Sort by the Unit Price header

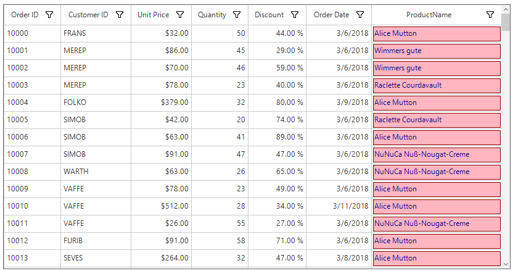153,15
